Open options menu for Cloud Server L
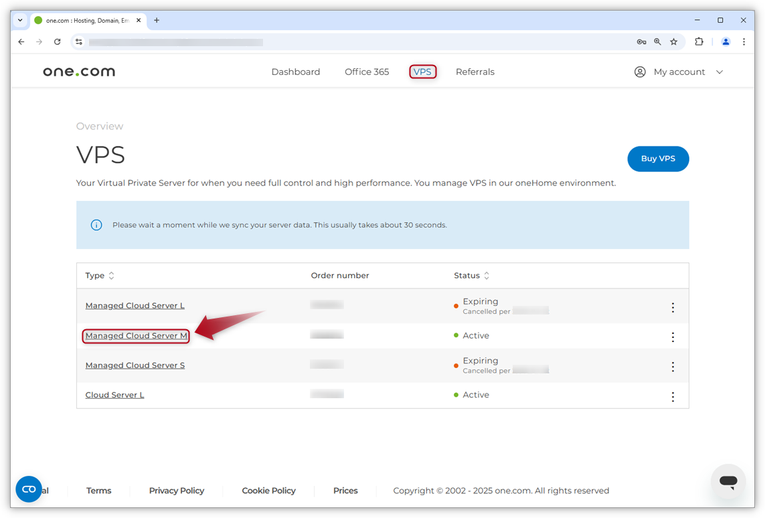 coord(673,396)
